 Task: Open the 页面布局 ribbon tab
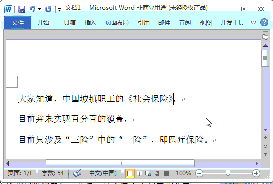(x=117, y=23)
